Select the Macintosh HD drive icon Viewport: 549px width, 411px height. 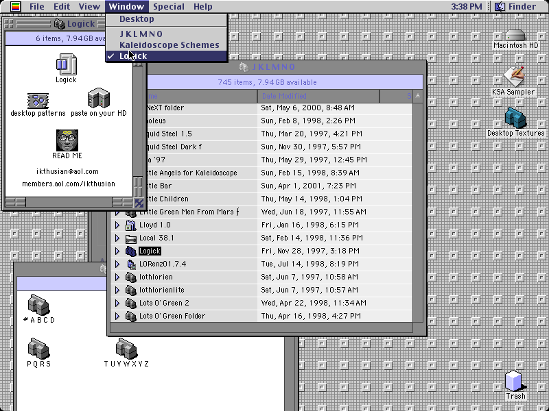(515, 36)
